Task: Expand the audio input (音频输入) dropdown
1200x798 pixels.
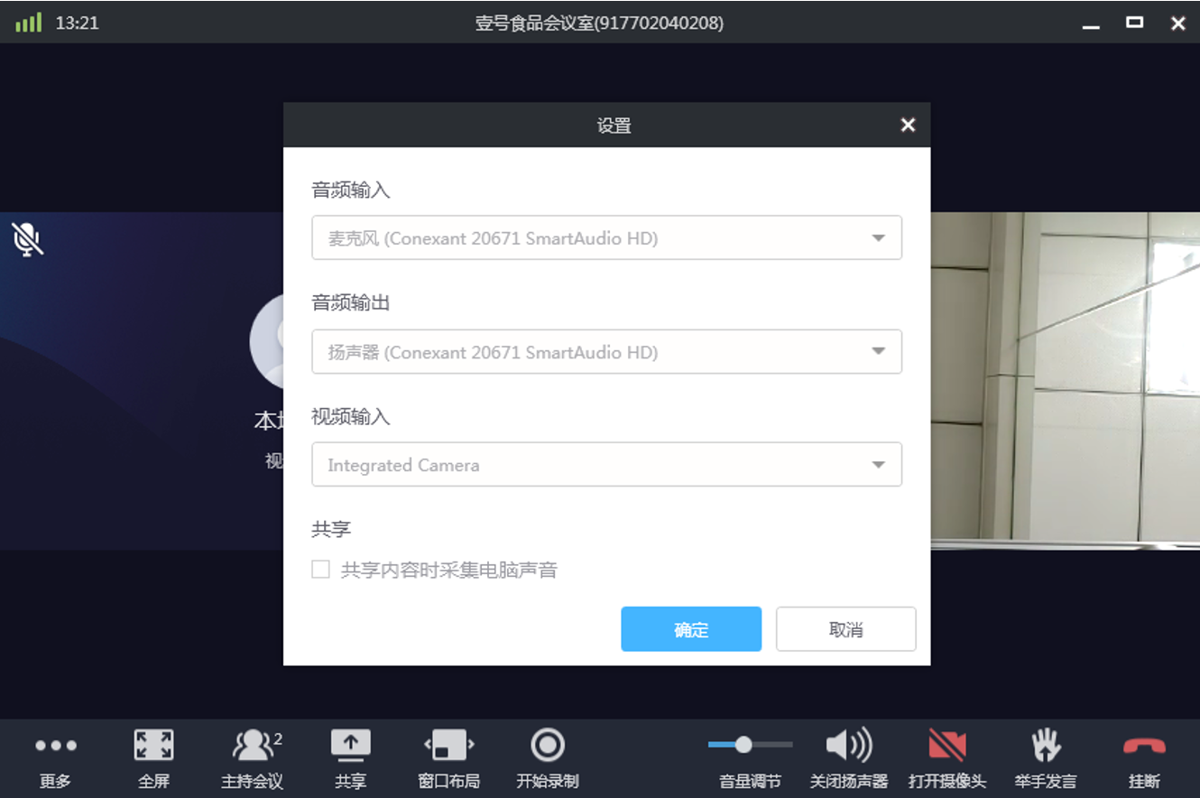Action: (x=606, y=238)
